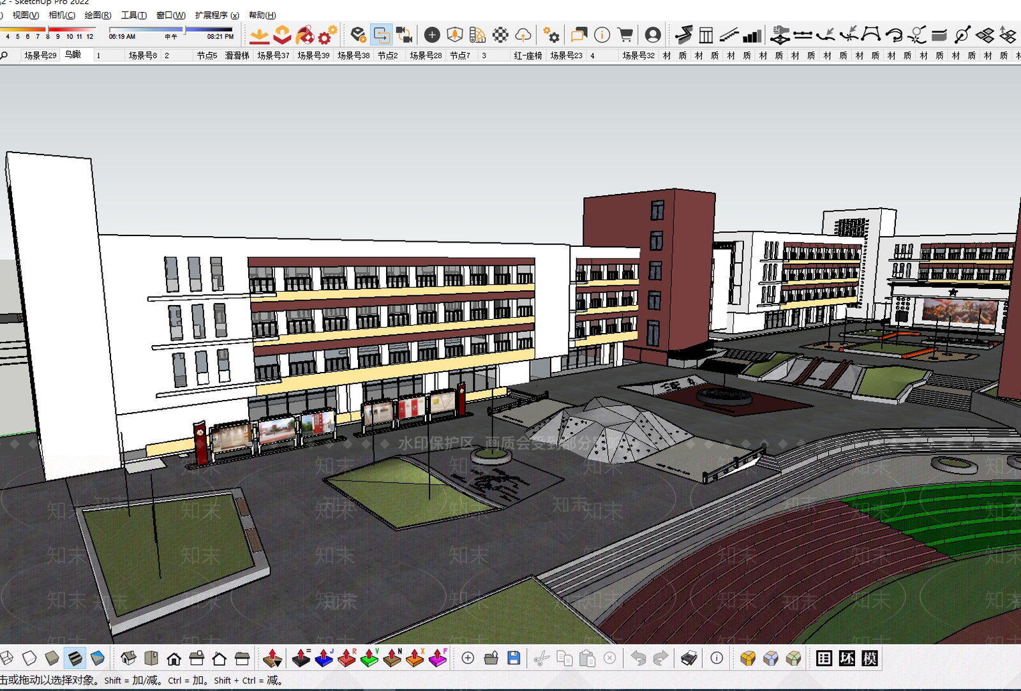Click the curve with arrow point icon
The image size is (1021, 691).
(x=826, y=34)
